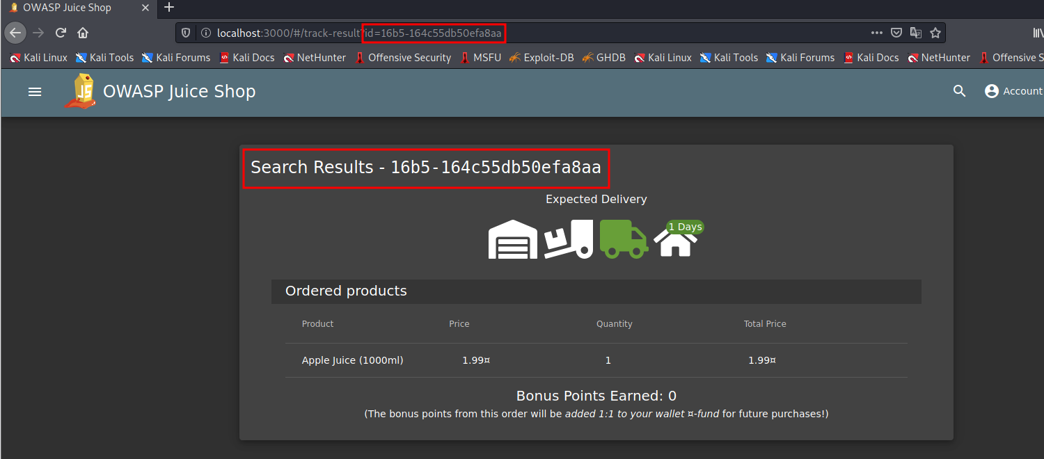Click the translate page icon in address bar

[916, 33]
